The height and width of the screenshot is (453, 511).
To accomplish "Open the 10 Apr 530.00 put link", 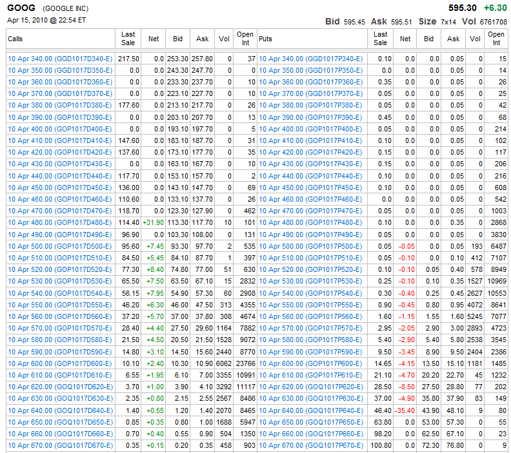I will coord(310,282).
